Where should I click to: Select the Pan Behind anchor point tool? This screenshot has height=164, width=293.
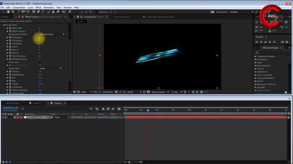[x=28, y=12]
